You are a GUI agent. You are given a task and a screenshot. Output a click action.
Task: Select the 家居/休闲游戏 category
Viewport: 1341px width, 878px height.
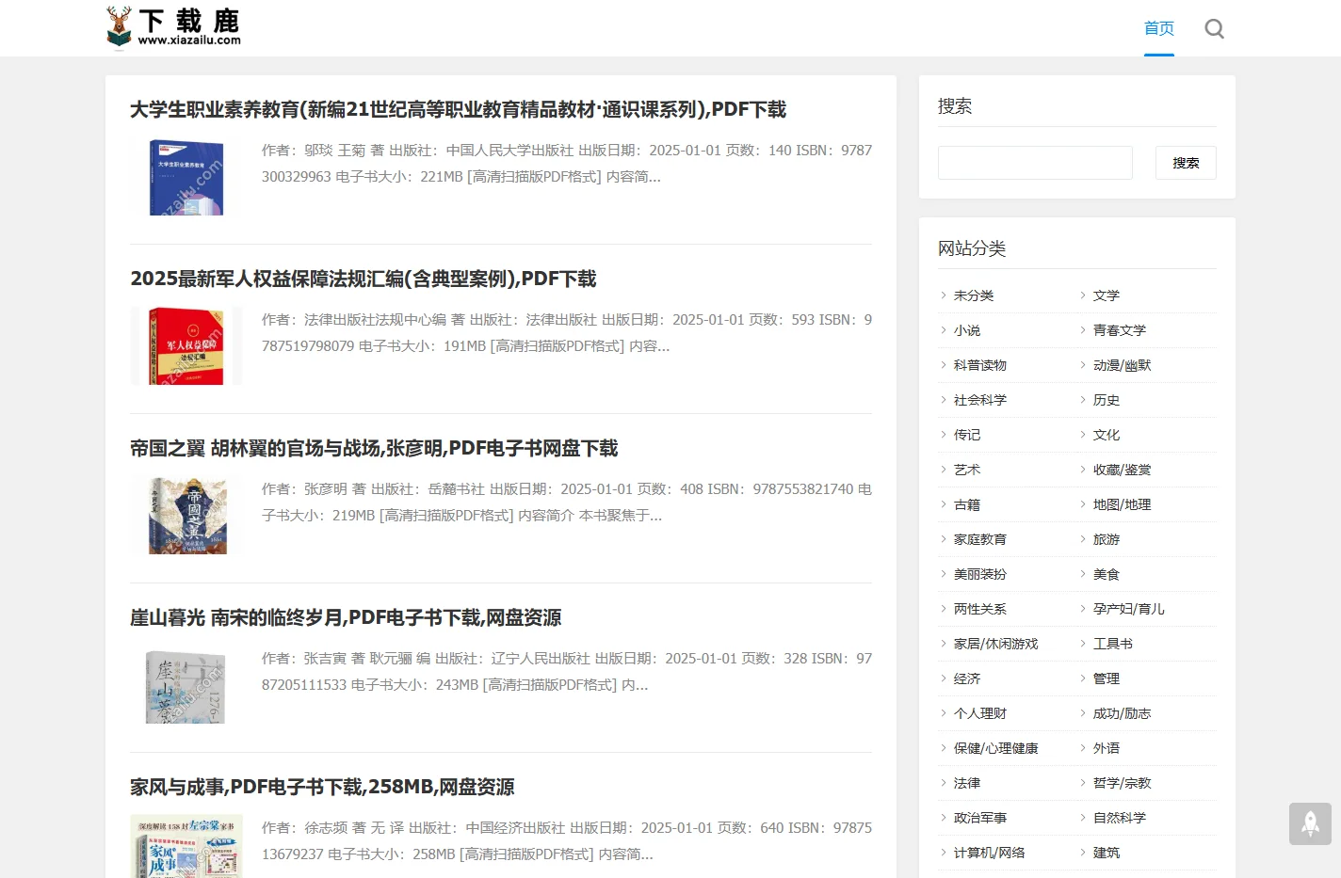point(996,644)
